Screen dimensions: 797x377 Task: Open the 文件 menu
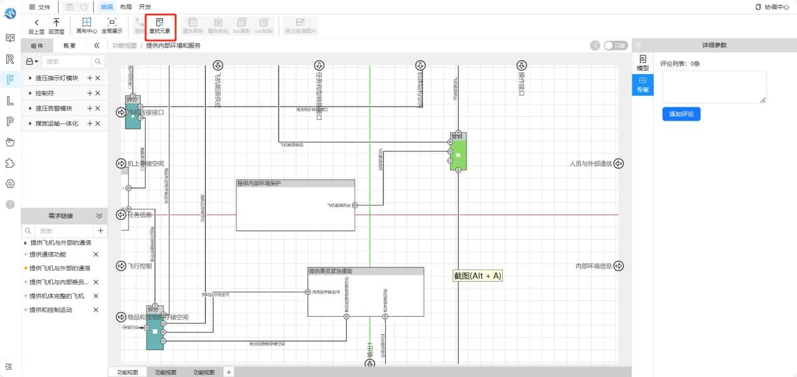coord(40,7)
